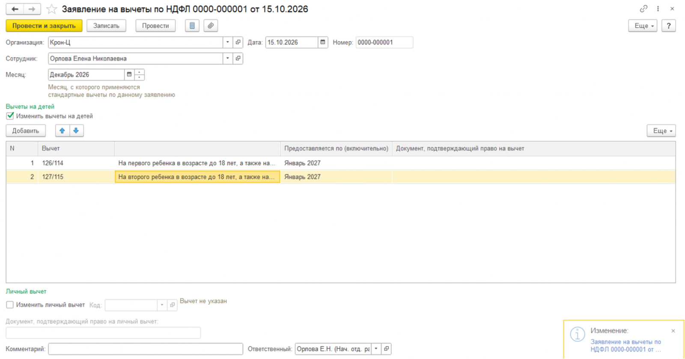Open the table Еще menu
Viewport: 685px width, 359px height.
(661, 131)
